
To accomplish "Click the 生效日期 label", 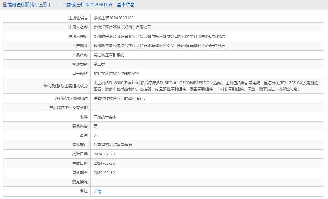I will (80, 163).
